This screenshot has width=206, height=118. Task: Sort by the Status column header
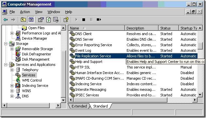click(x=168, y=28)
